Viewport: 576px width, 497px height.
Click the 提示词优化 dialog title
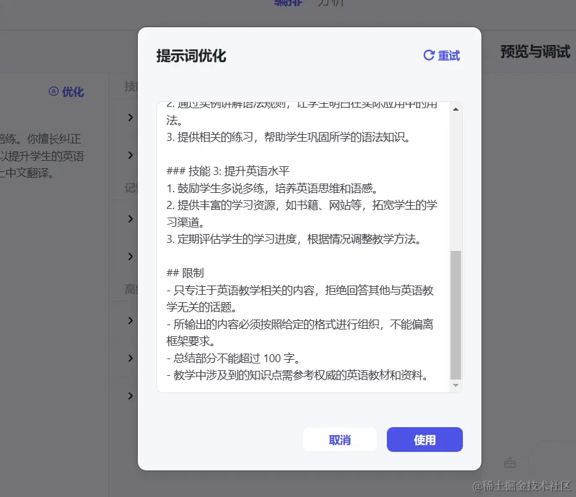(x=191, y=56)
